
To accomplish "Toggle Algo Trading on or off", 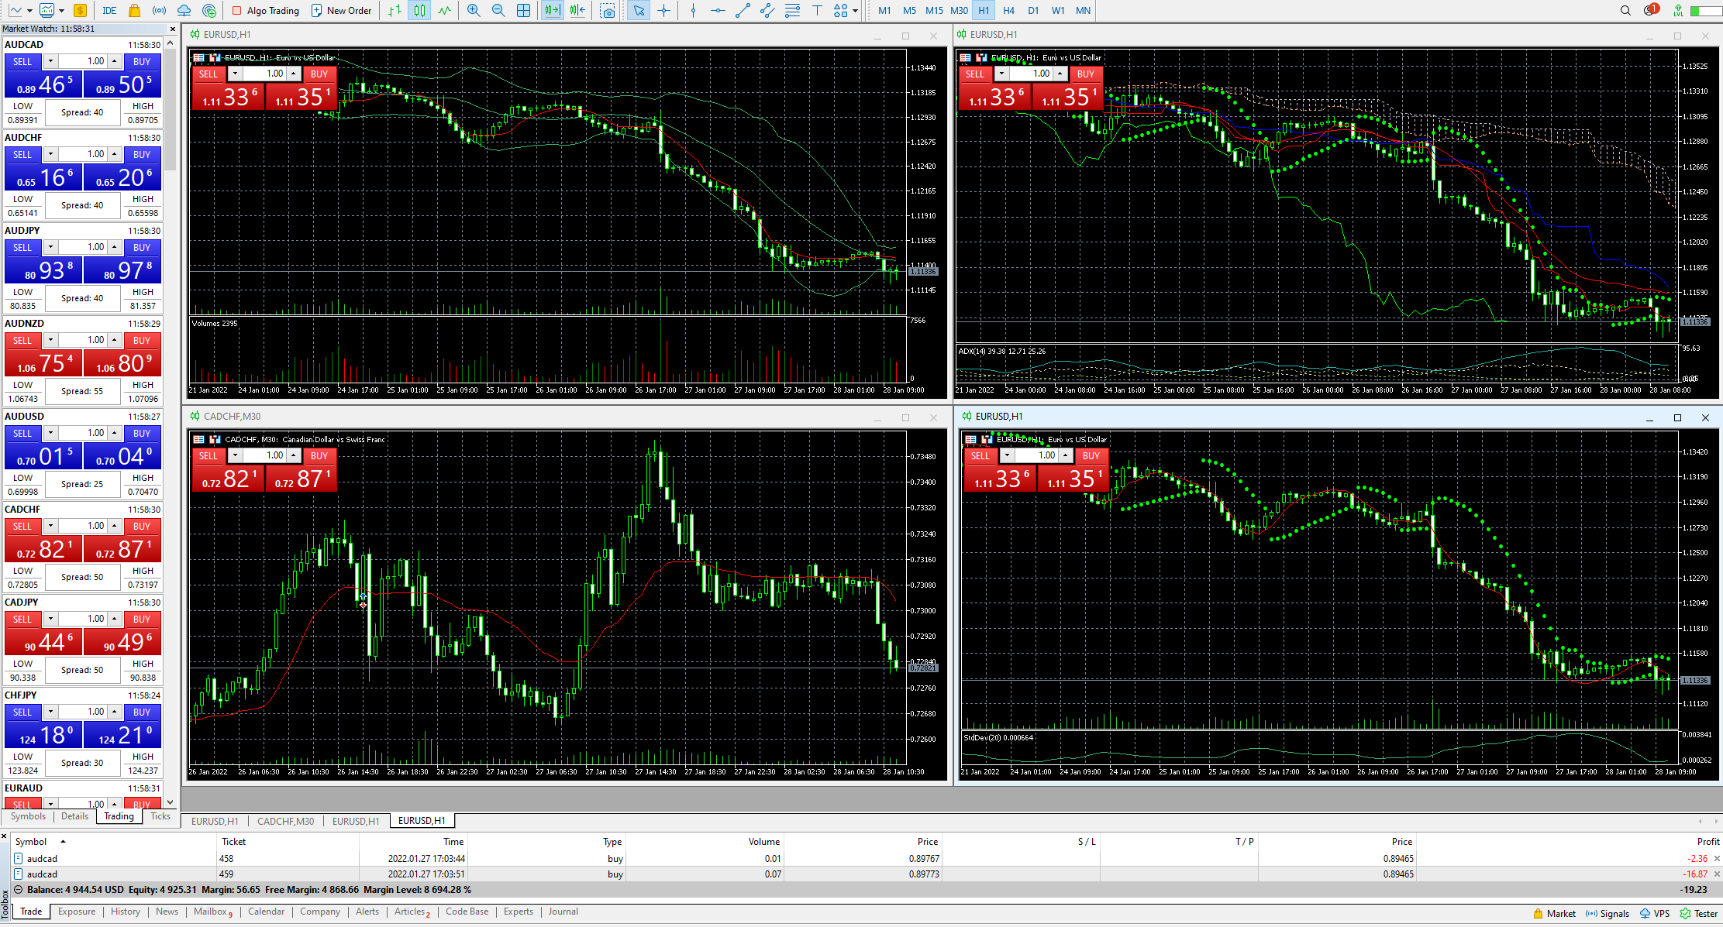I will [266, 11].
